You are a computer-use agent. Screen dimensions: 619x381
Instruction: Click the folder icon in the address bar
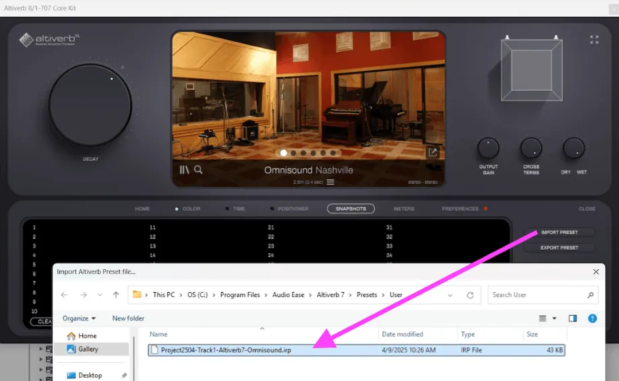[x=137, y=294]
